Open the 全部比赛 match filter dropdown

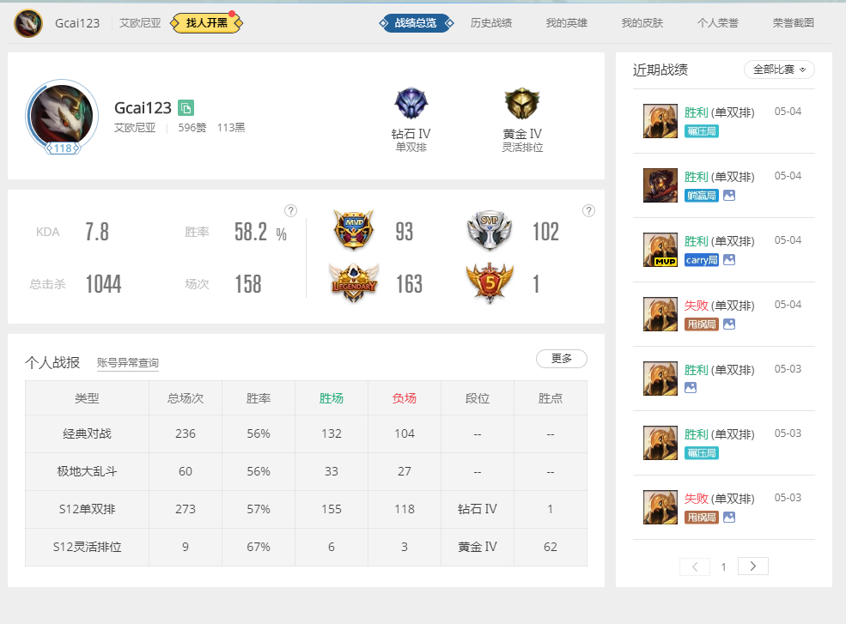pyautogui.click(x=779, y=70)
